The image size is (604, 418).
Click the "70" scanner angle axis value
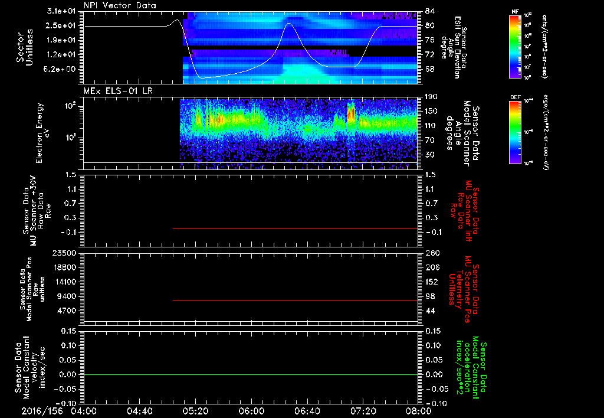430,141
